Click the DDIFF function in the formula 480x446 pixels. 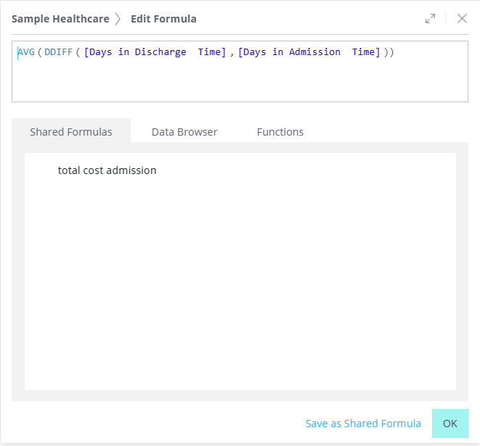pyautogui.click(x=58, y=52)
